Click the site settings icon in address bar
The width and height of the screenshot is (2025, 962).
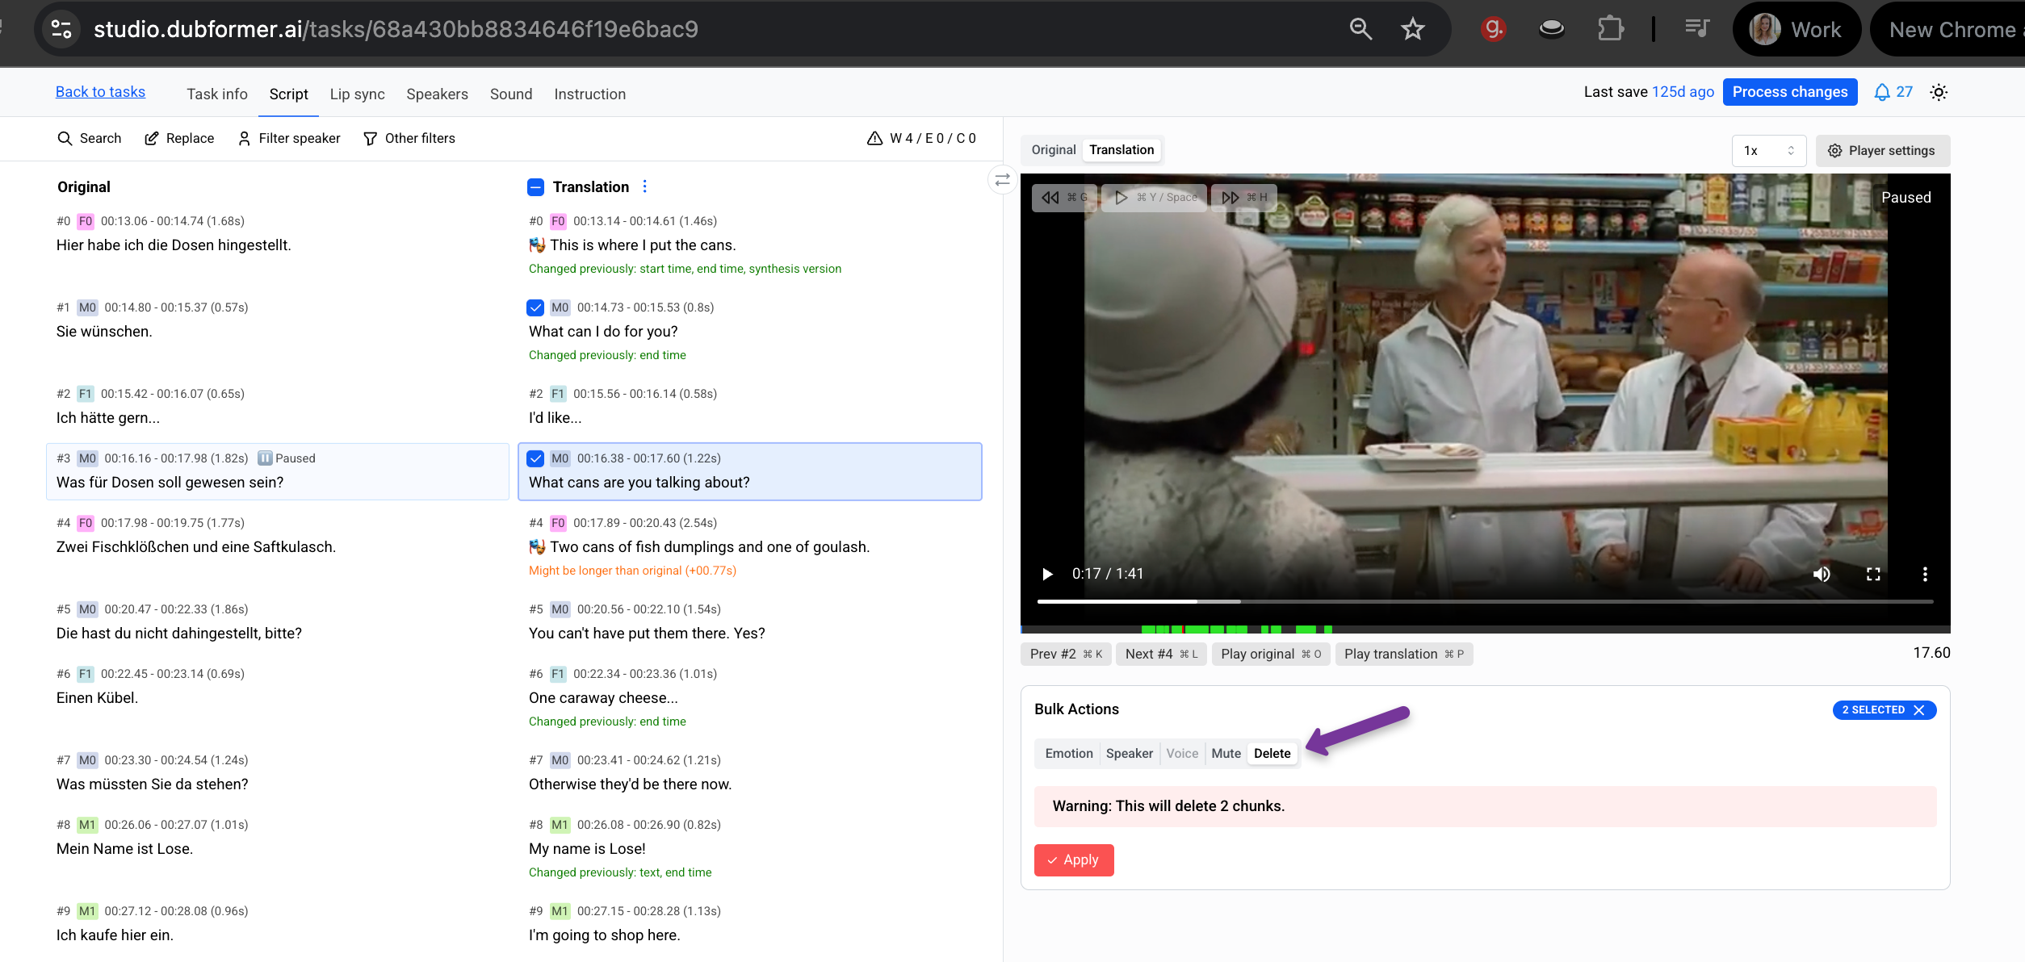point(61,29)
